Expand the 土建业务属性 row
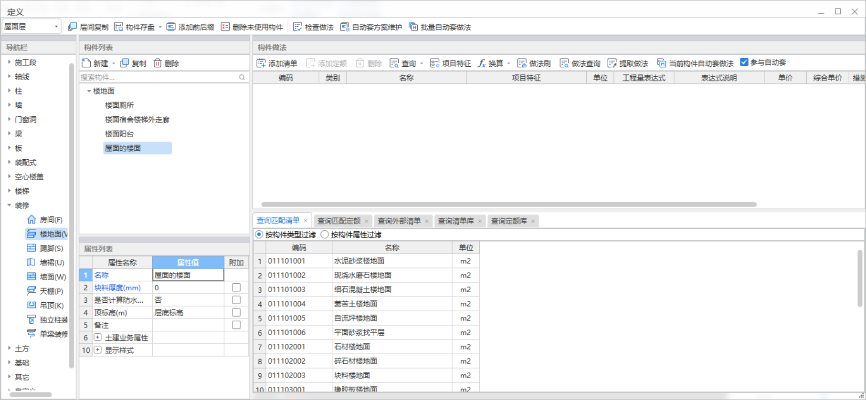This screenshot has width=866, height=400. pyautogui.click(x=98, y=337)
